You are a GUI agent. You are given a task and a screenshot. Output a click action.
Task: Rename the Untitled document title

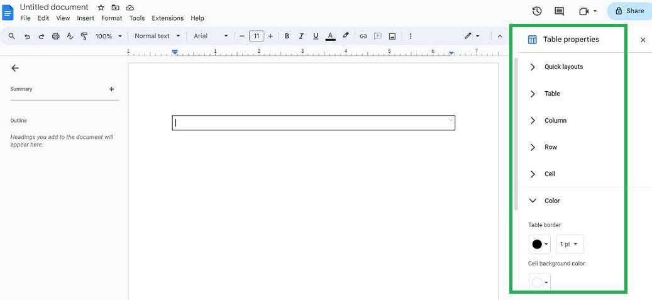54,7
